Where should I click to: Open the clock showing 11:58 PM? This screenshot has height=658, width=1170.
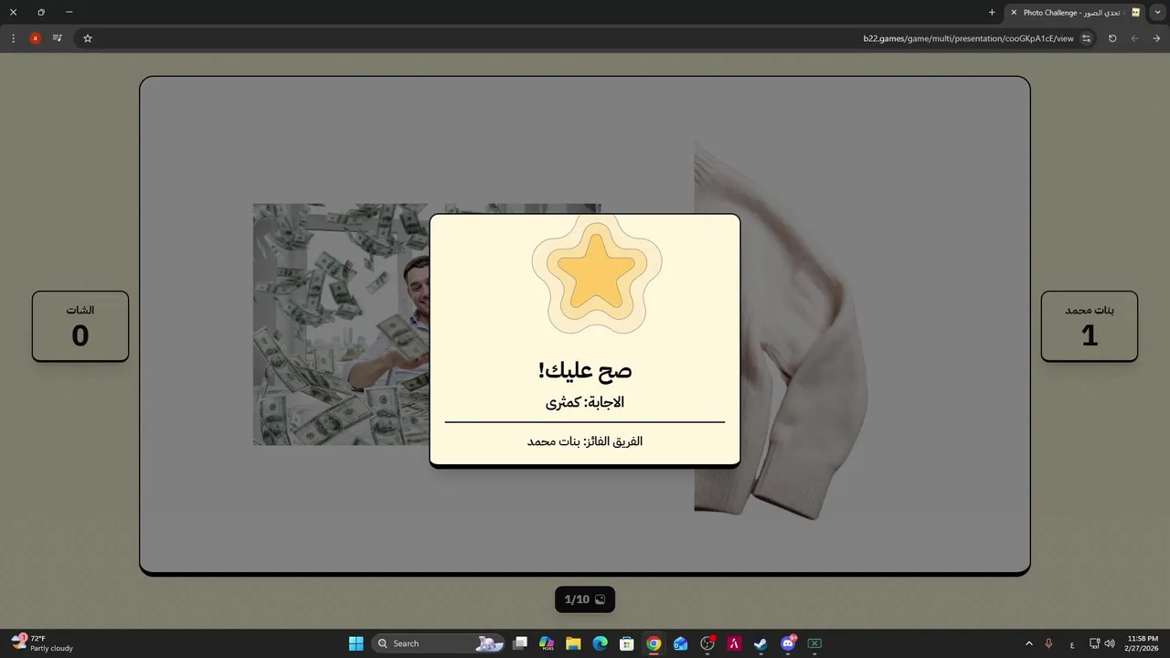[1143, 643]
